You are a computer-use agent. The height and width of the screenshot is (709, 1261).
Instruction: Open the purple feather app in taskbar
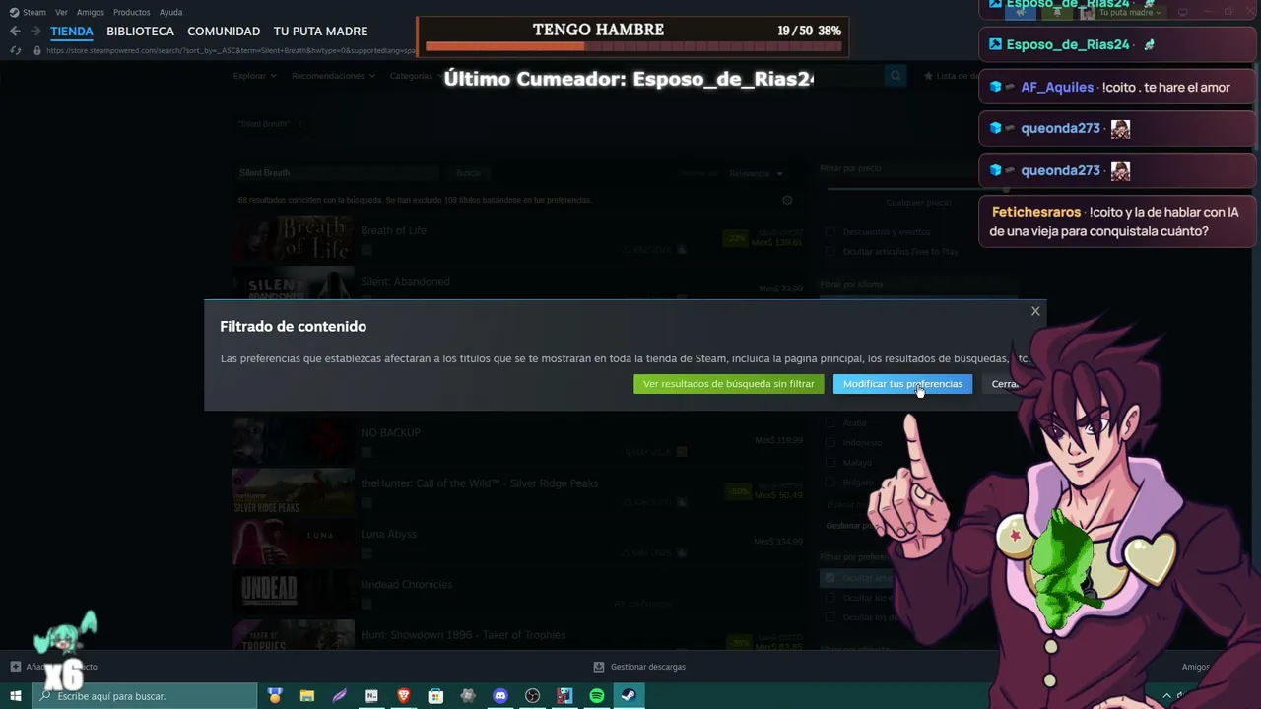[x=340, y=696]
